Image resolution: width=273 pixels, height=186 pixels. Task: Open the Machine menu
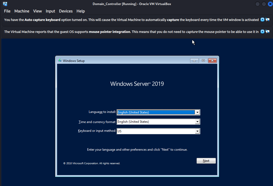[22, 11]
